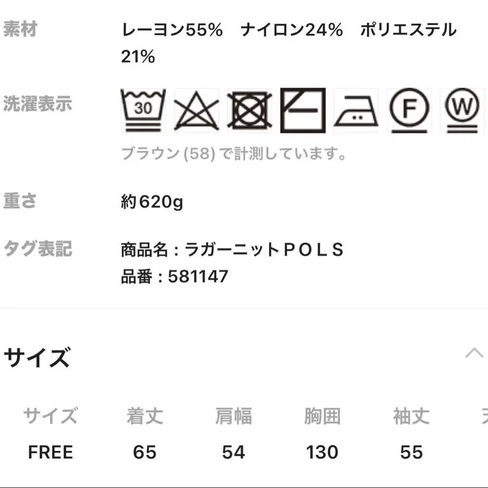
Task: Click the サイズ section heading
Action: coord(37,358)
